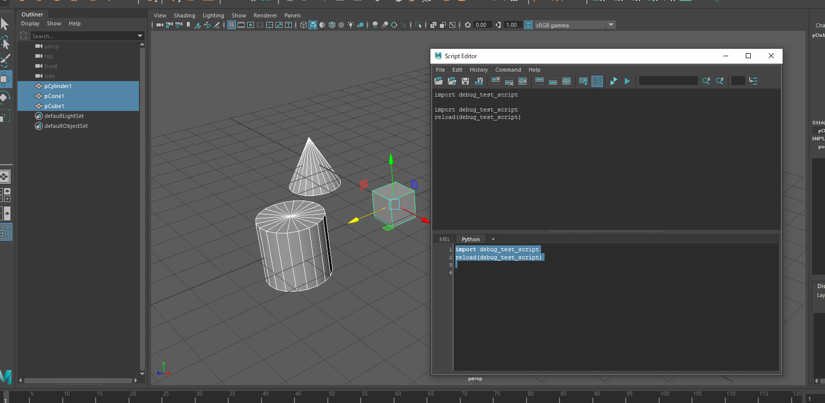Click the Load Script folder icon
Image resolution: width=825 pixels, height=403 pixels.
[x=438, y=81]
